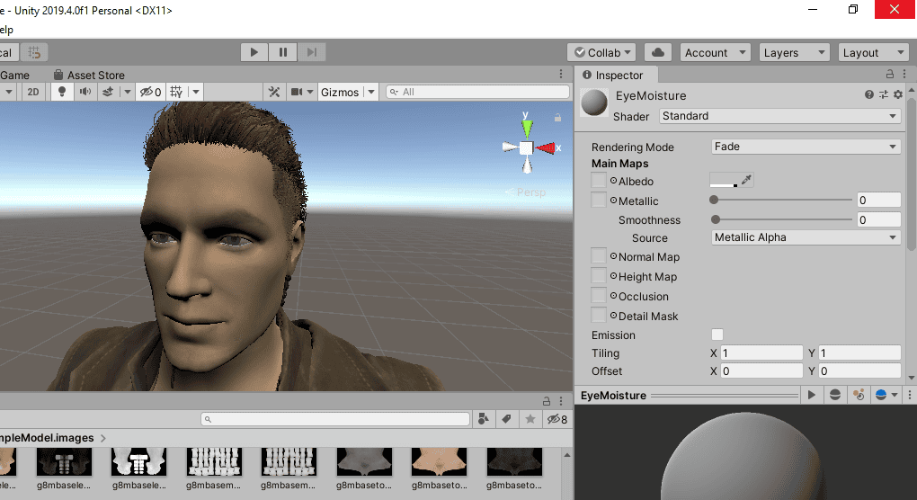The image size is (917, 500).
Task: Open the Gizmos dropdown
Action: click(346, 92)
